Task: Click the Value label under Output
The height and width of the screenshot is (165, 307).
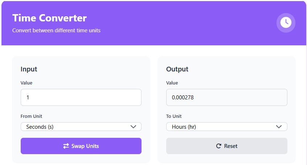Action: (172, 83)
